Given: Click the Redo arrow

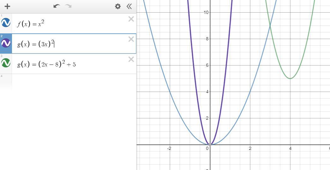Looking at the screenshot, I should [68, 6].
